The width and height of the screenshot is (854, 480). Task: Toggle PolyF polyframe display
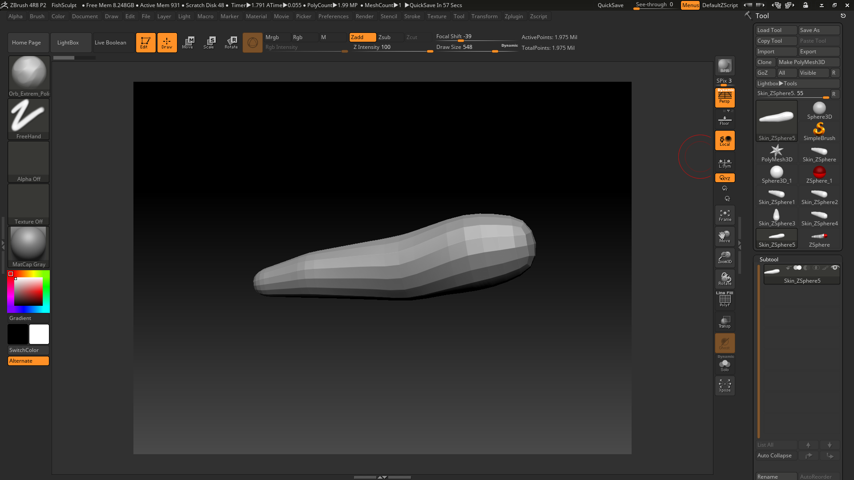point(725,300)
